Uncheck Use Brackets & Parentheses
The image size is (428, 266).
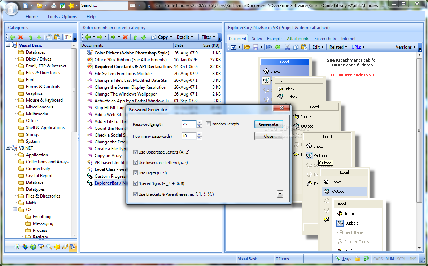coord(135,194)
